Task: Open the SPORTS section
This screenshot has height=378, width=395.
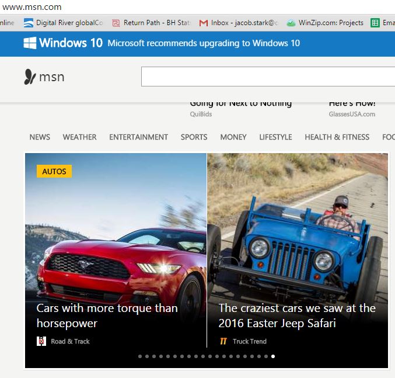Action: (x=194, y=137)
